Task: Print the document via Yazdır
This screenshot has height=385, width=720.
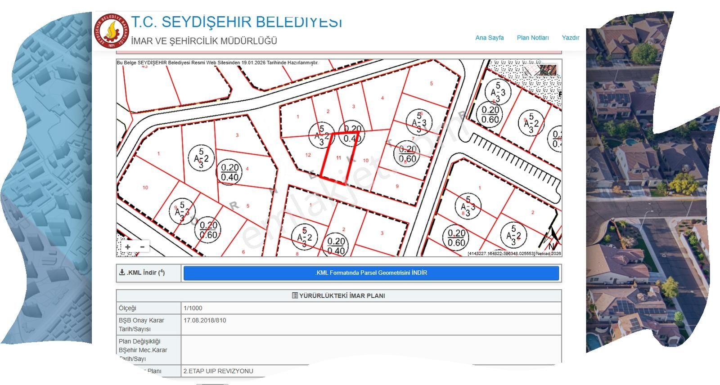Action: coord(570,38)
